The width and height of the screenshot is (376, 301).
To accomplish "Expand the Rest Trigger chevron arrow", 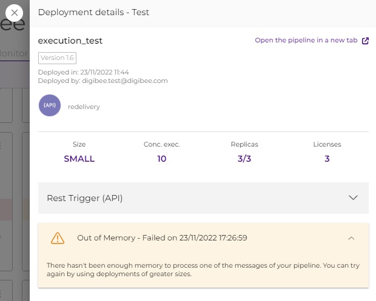I will pos(354,197).
